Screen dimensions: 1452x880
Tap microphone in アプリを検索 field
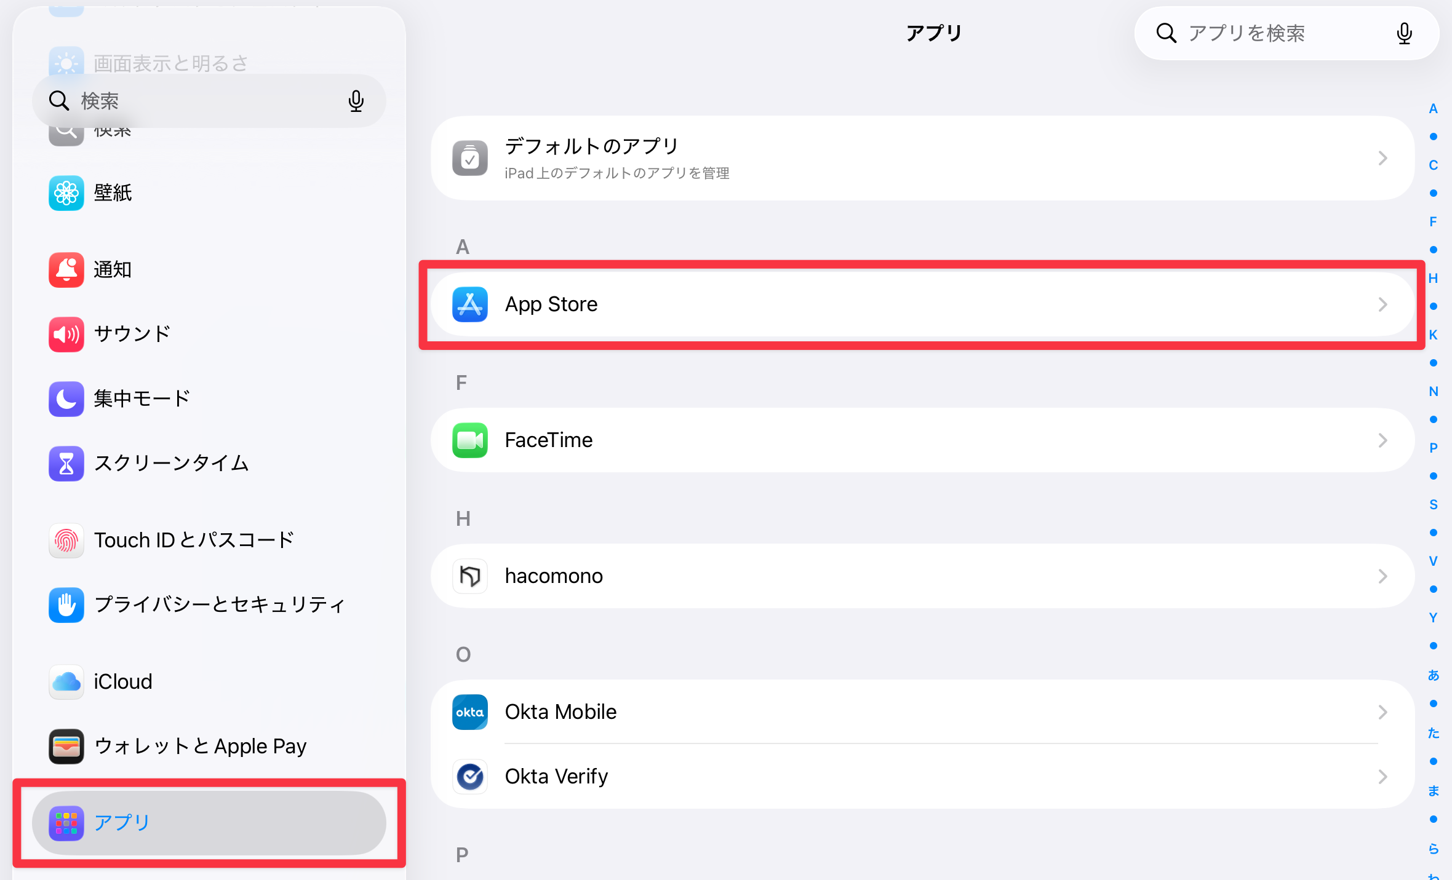tap(1404, 33)
